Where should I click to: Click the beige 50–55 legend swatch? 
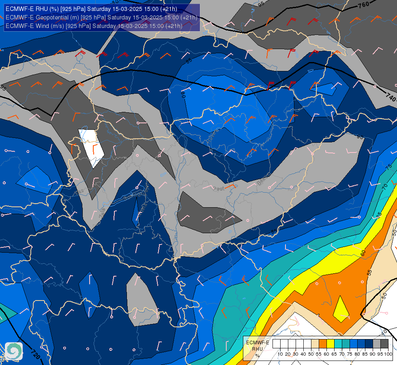(x=315, y=344)
